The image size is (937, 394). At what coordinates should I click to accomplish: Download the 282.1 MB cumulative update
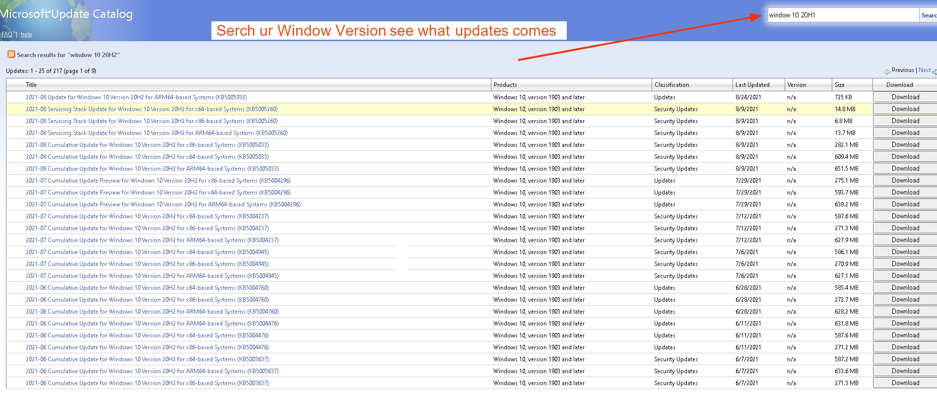(905, 145)
